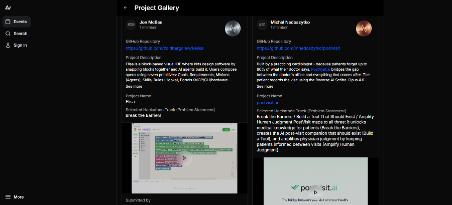
Task: Open Events from the sidebar
Action: click(16, 22)
